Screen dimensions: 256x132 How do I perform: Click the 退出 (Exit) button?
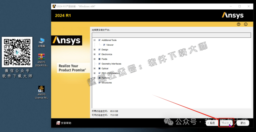click(243, 123)
